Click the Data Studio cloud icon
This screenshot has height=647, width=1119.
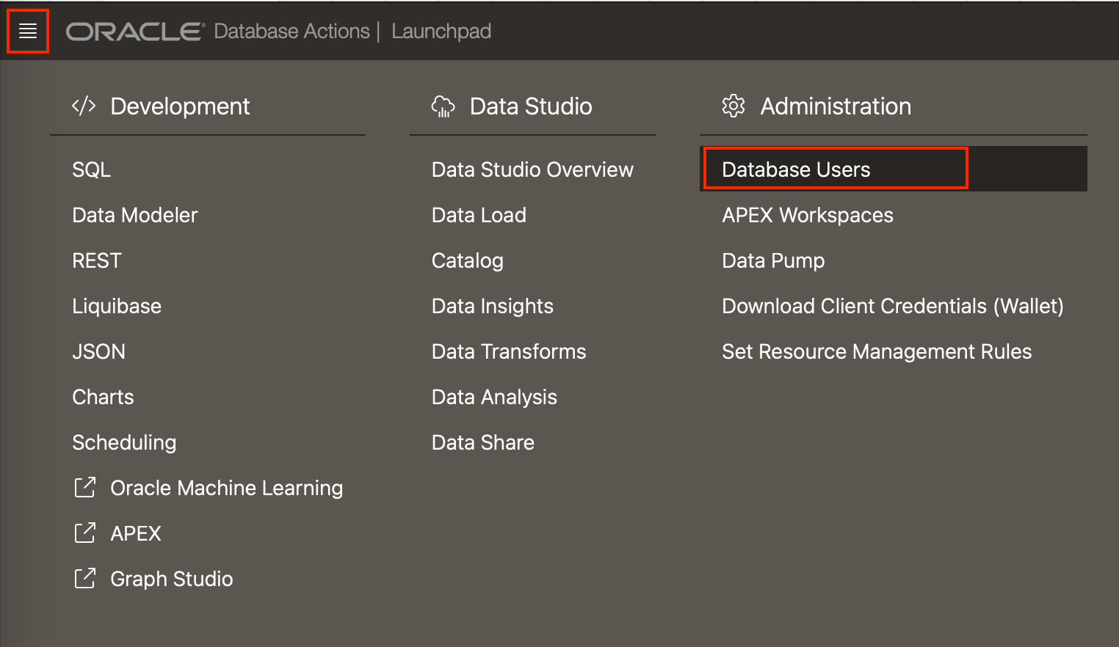tap(443, 106)
